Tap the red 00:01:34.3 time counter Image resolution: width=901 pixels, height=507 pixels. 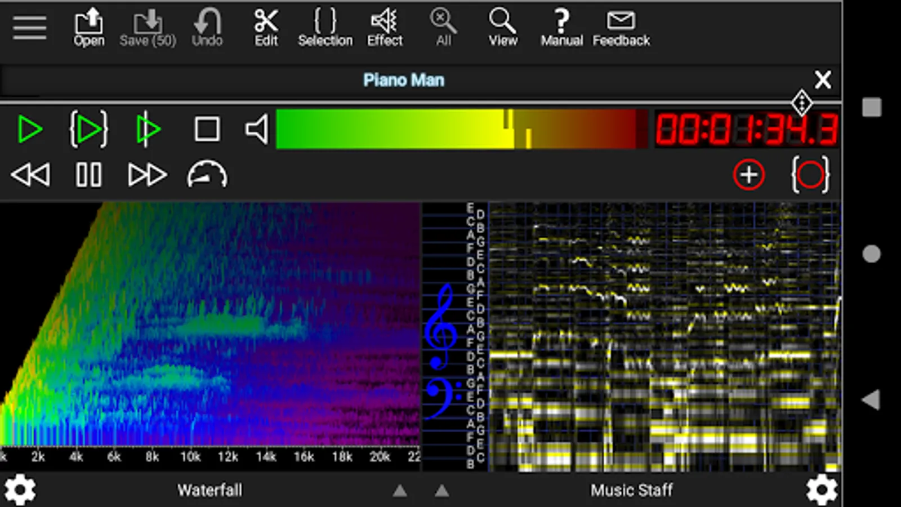coord(747,130)
